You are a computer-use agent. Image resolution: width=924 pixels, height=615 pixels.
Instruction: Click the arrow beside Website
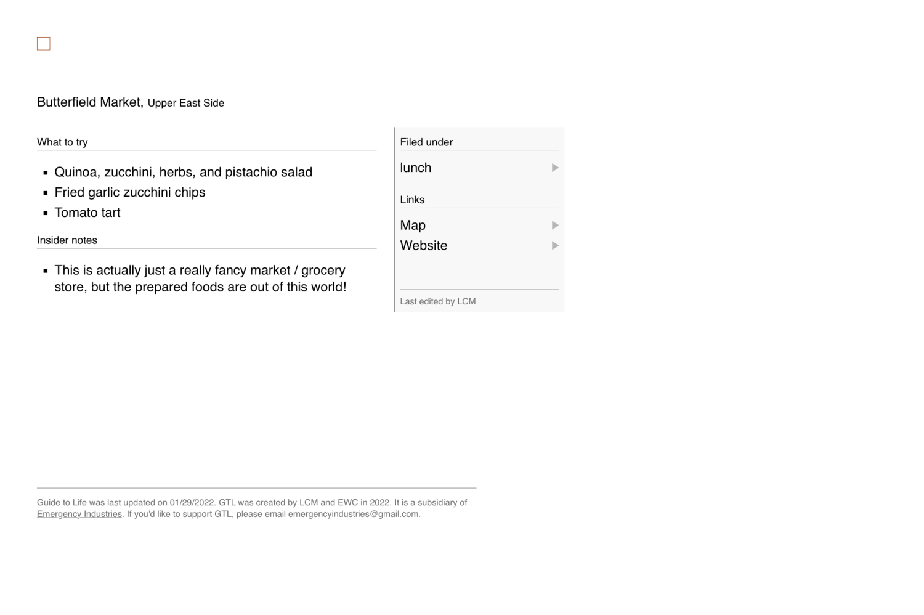pos(555,246)
